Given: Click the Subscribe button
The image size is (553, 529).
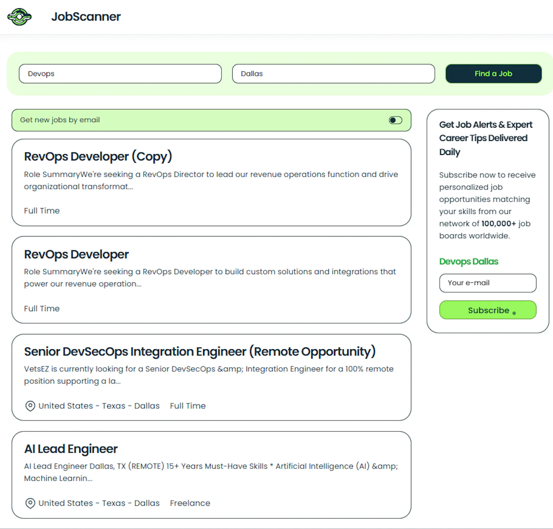Looking at the screenshot, I should click(x=488, y=310).
